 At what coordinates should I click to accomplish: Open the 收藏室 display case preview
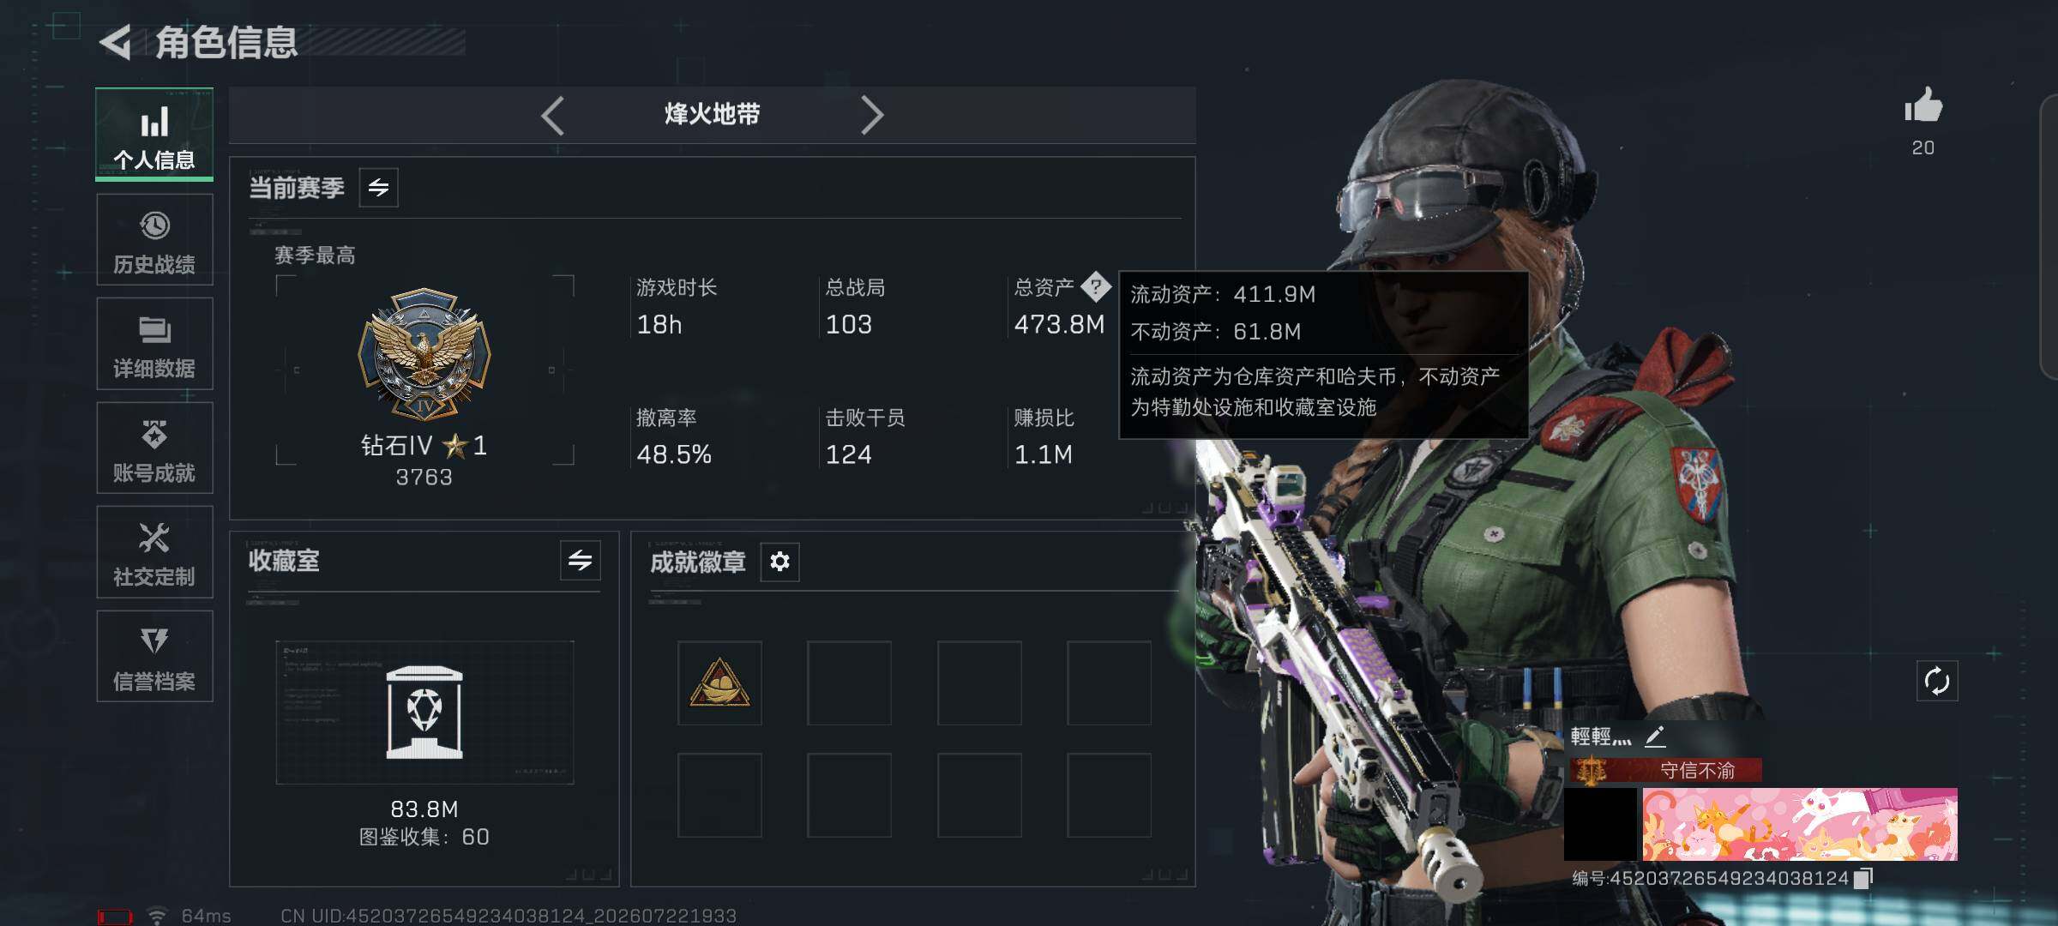(x=424, y=712)
